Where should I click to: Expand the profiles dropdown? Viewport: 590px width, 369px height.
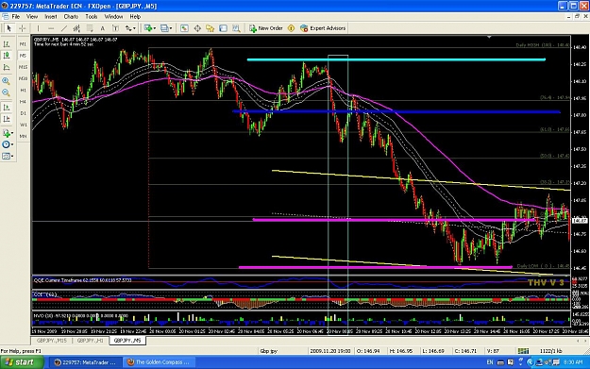(166, 28)
